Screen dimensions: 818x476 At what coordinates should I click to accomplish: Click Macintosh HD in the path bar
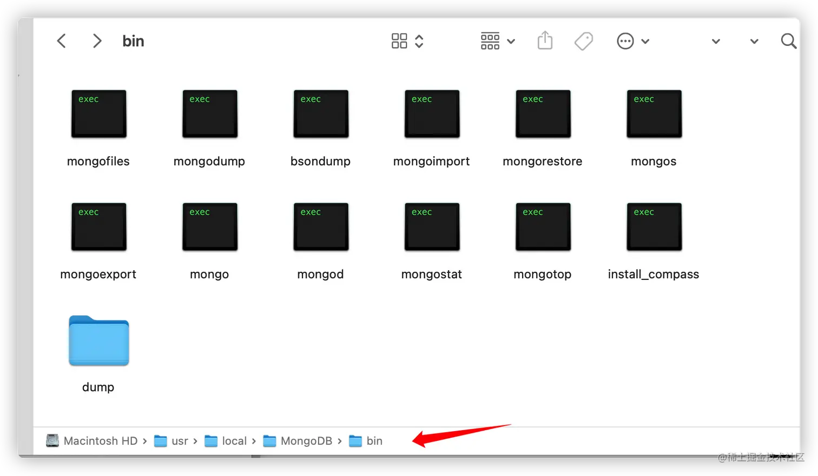pos(92,441)
